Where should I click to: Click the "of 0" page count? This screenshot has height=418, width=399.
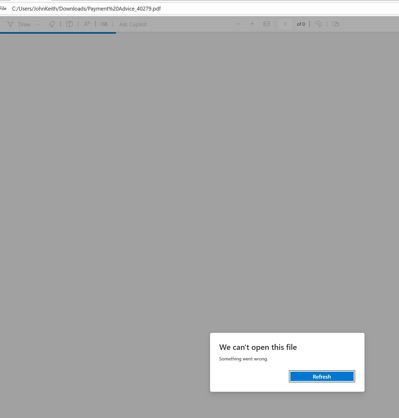[x=301, y=24]
